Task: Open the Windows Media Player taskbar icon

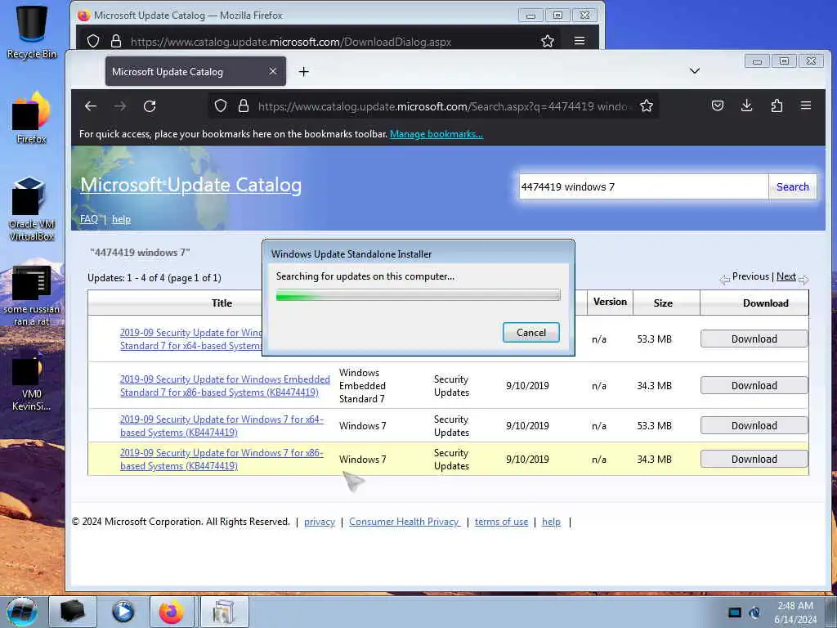Action: point(123,612)
